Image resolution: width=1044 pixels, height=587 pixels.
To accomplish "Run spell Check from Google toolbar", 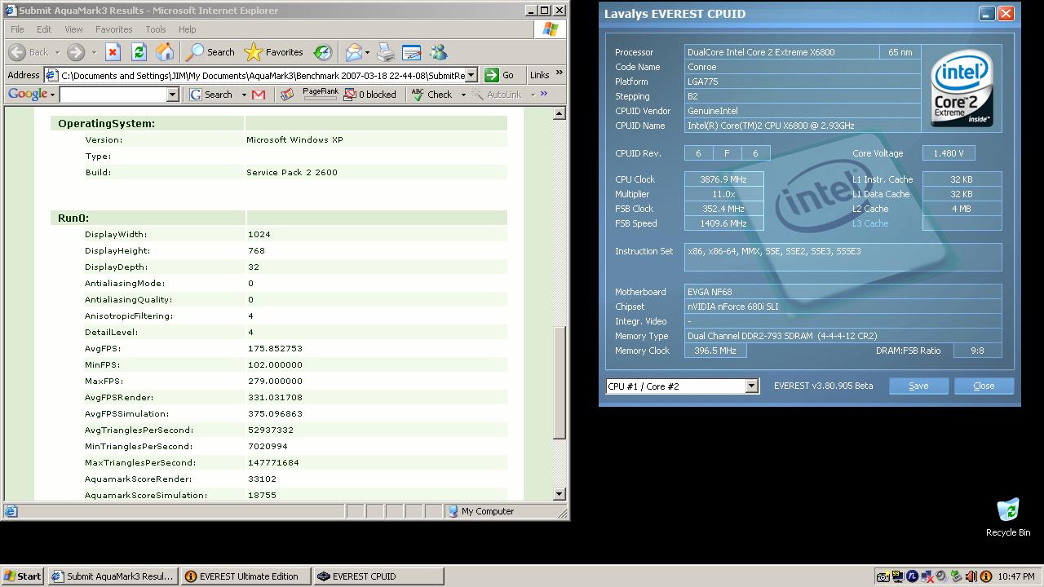I will click(x=432, y=95).
